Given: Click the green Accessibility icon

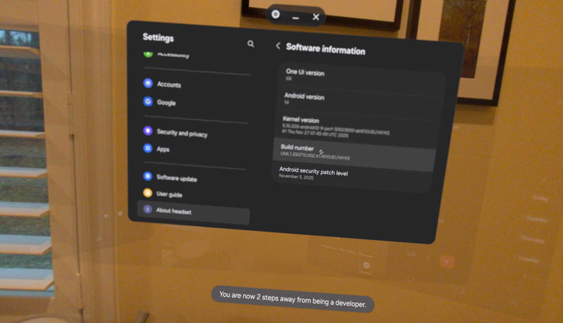Looking at the screenshot, I should click(x=148, y=54).
